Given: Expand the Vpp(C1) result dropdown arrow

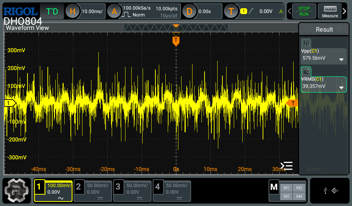Looking at the screenshot, I should (x=341, y=59).
